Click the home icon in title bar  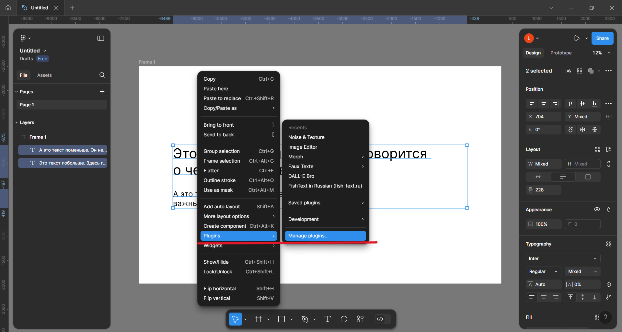coord(8,7)
